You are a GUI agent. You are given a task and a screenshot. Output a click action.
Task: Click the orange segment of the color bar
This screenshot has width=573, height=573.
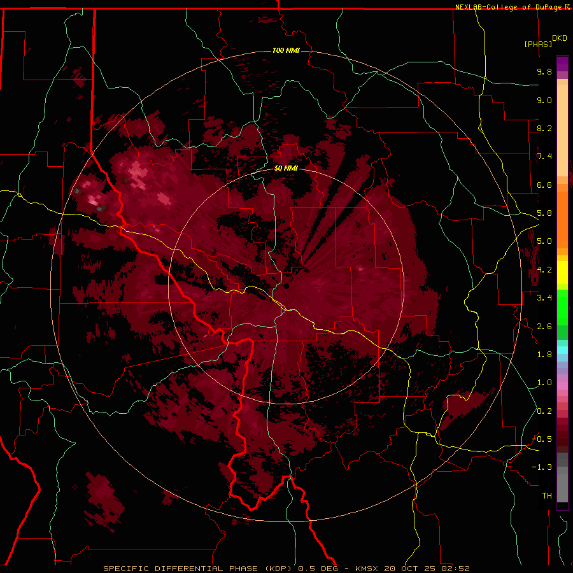(562, 216)
